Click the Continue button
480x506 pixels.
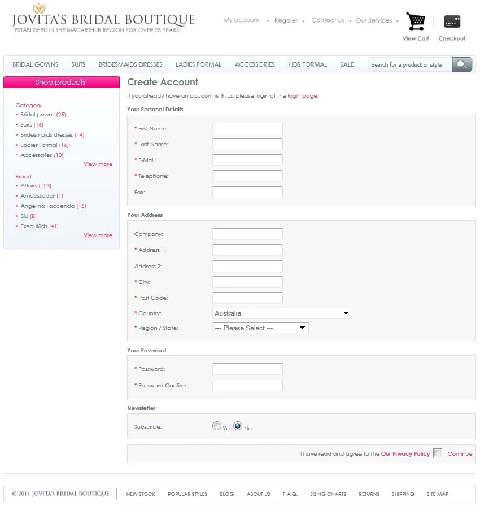click(460, 453)
